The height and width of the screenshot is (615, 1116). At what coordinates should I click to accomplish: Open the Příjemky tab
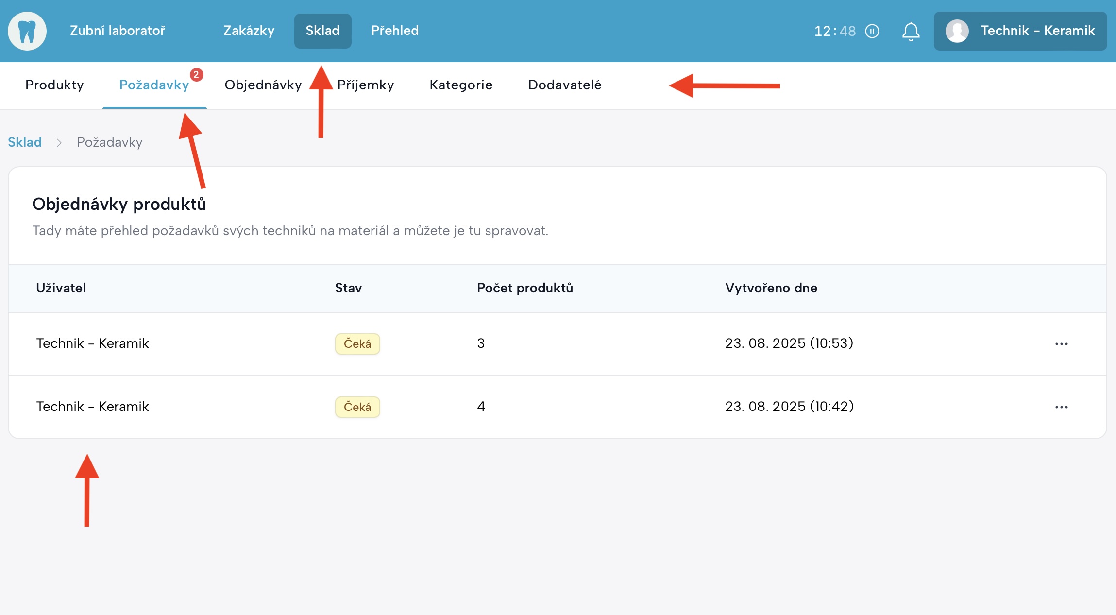click(x=365, y=85)
